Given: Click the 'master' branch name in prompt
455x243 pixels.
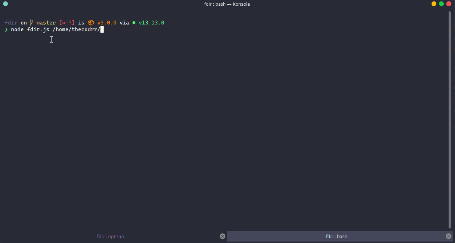Looking at the screenshot, I should pyautogui.click(x=46, y=23).
